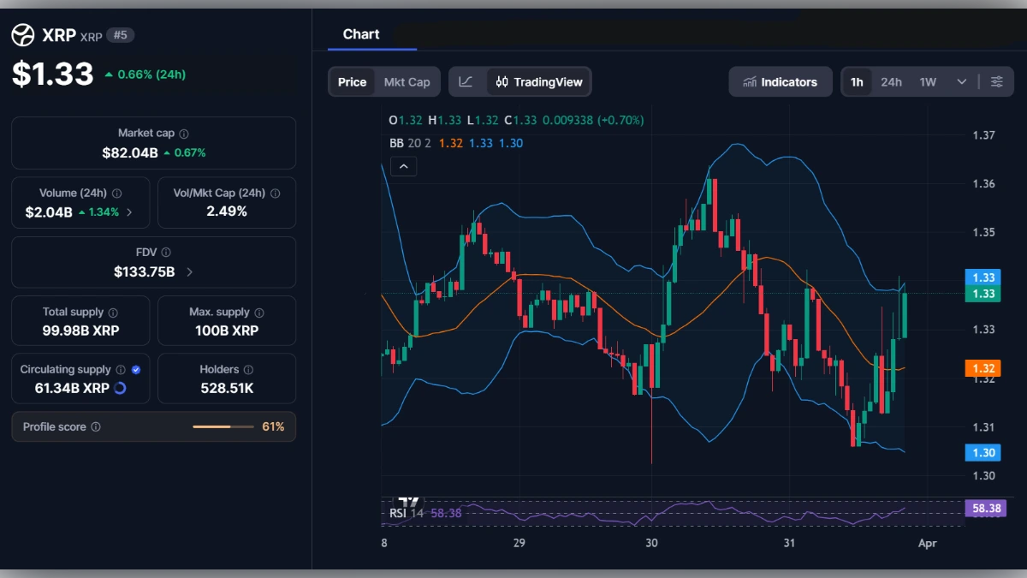
Task: Collapse the BB indicator legend
Action: pos(403,166)
